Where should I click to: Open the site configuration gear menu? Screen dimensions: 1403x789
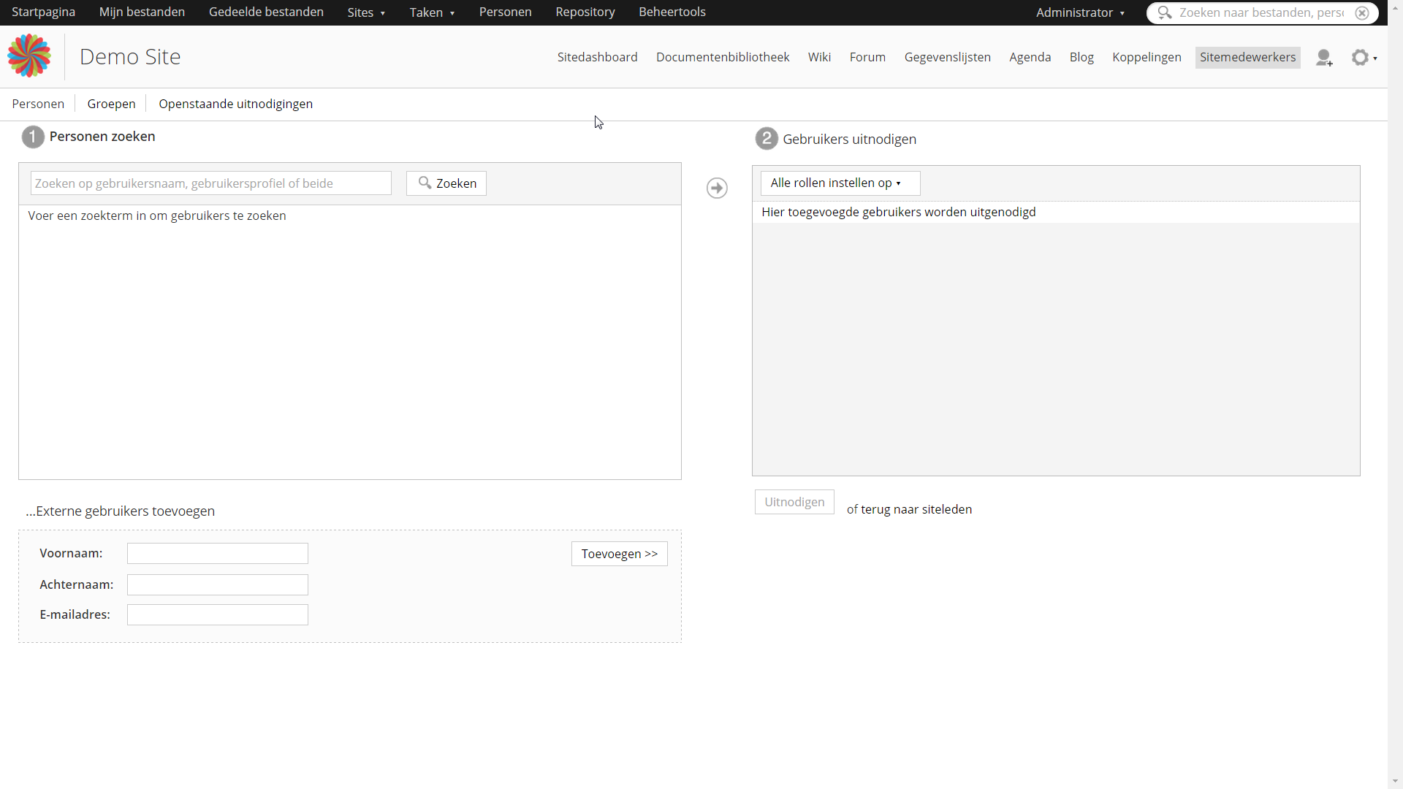click(1364, 58)
